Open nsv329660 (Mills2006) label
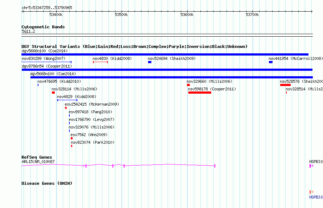Viewport: 323px width, 208px height. tap(209, 81)
